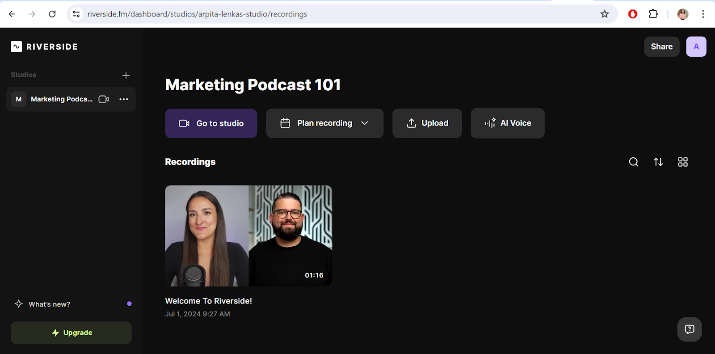Click the 01:16 duration badge
This screenshot has width=715, height=354.
(x=314, y=275)
